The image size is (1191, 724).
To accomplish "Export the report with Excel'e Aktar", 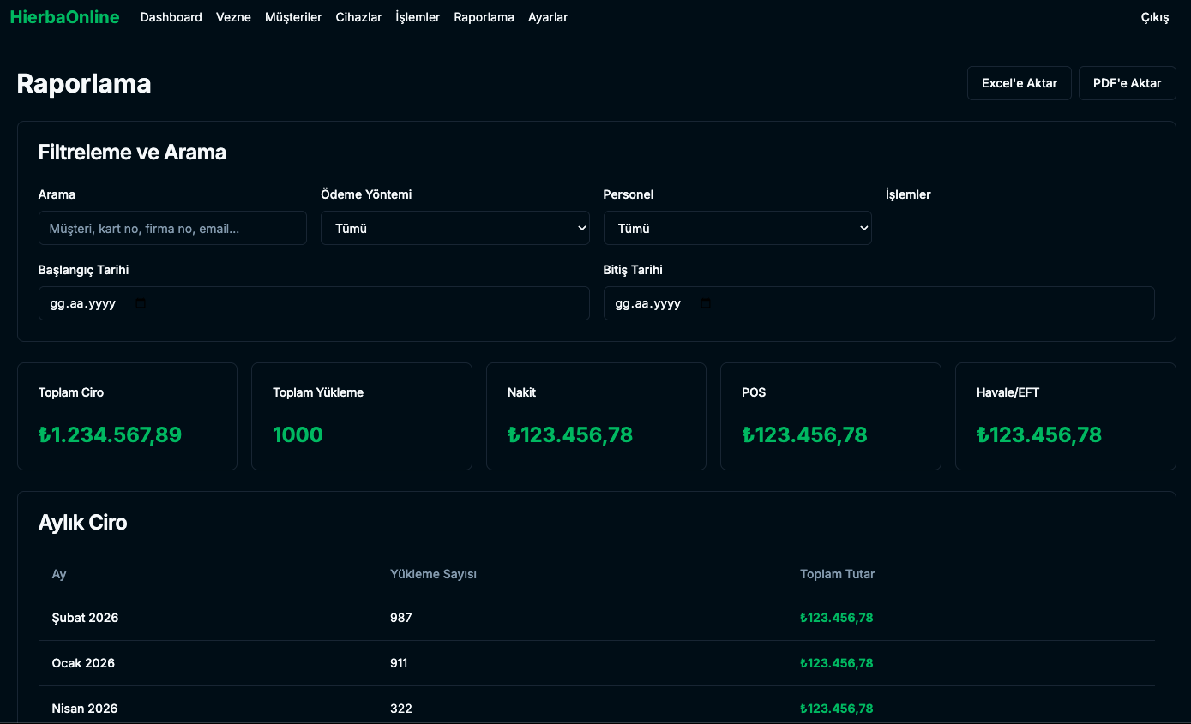I will (x=1019, y=83).
